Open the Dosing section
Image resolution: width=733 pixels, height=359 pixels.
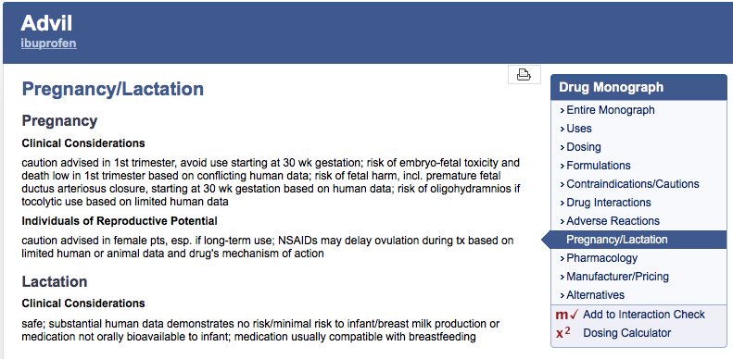(x=584, y=147)
